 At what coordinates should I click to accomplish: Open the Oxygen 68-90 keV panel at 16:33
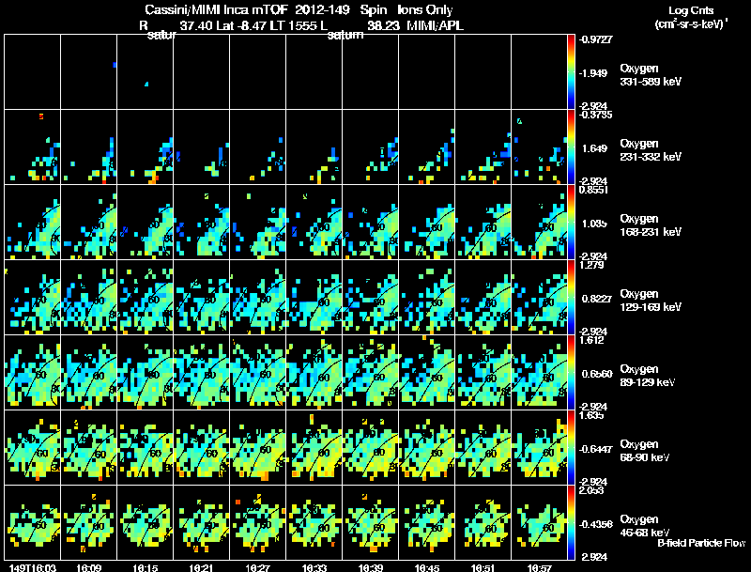pyautogui.click(x=314, y=448)
